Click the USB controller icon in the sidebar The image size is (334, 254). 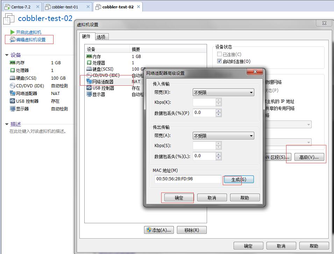(12, 101)
